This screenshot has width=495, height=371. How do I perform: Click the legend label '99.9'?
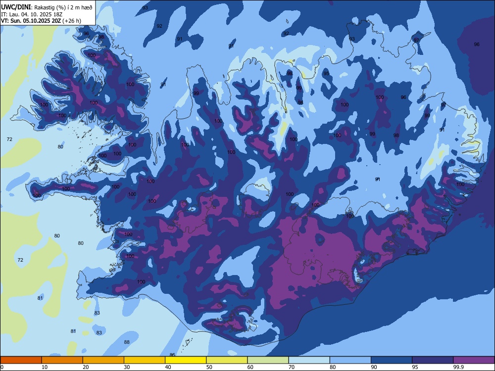(x=458, y=367)
